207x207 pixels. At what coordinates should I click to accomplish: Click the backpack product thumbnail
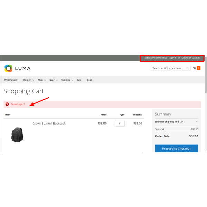tap(17, 134)
